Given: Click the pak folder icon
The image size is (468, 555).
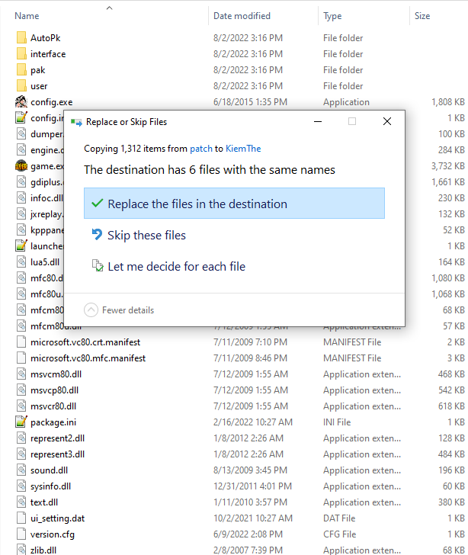Looking at the screenshot, I should point(21,70).
